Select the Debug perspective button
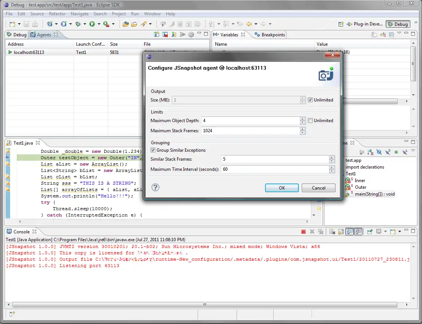The height and width of the screenshot is (324, 422). [x=398, y=24]
